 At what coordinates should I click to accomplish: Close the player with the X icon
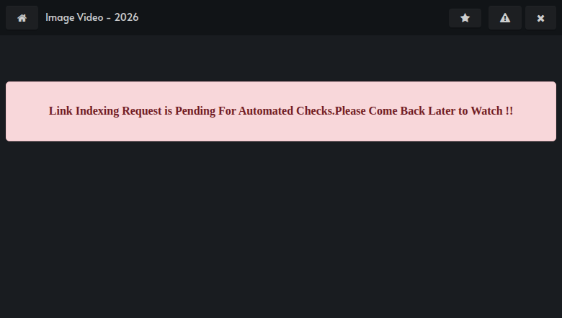point(540,18)
